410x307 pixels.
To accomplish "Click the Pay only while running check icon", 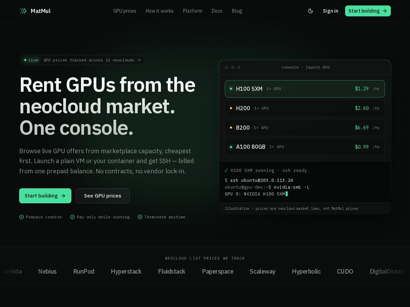I will [x=72, y=217].
